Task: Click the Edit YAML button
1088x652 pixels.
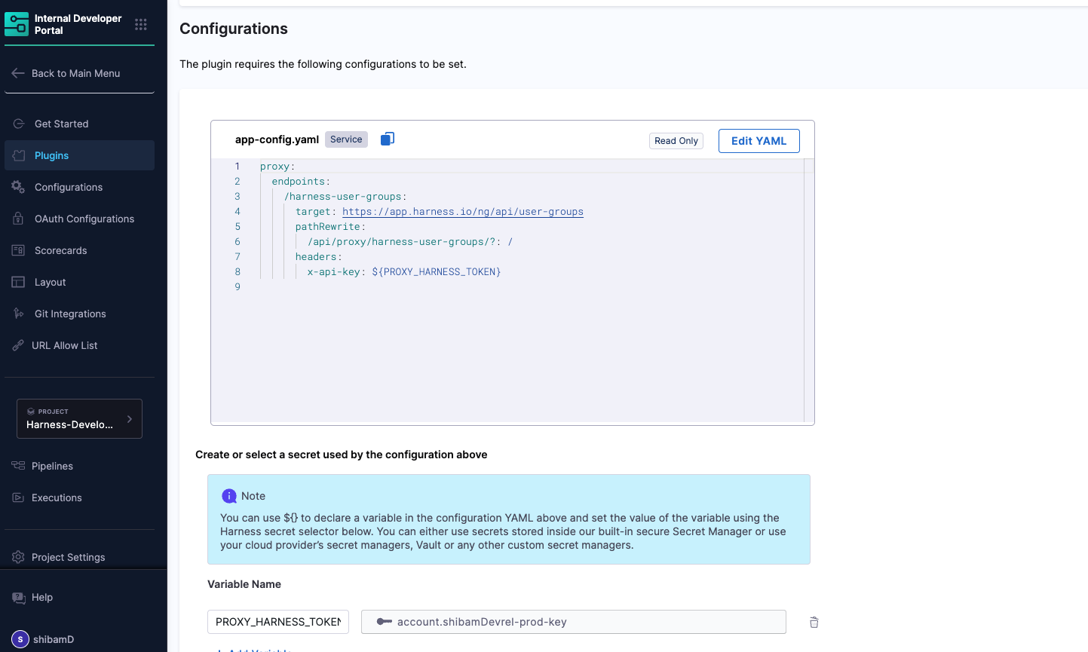Action: coord(759,141)
